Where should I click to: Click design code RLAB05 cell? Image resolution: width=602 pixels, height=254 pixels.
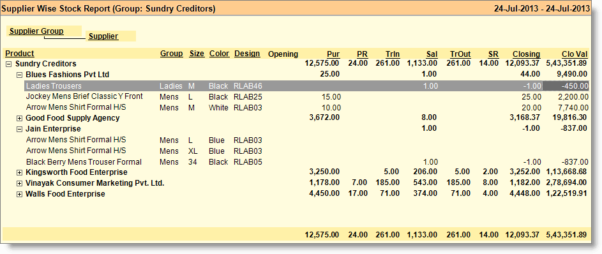point(248,162)
